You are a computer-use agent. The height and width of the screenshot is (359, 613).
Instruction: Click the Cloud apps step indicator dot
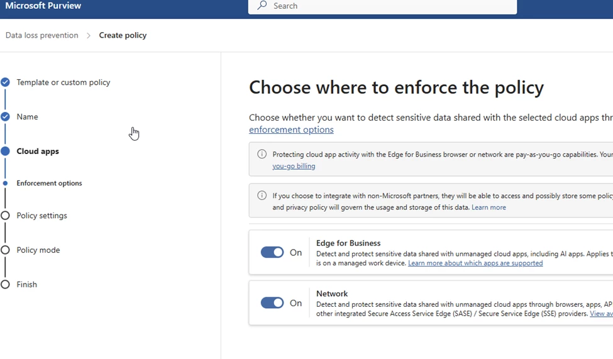[x=5, y=151]
